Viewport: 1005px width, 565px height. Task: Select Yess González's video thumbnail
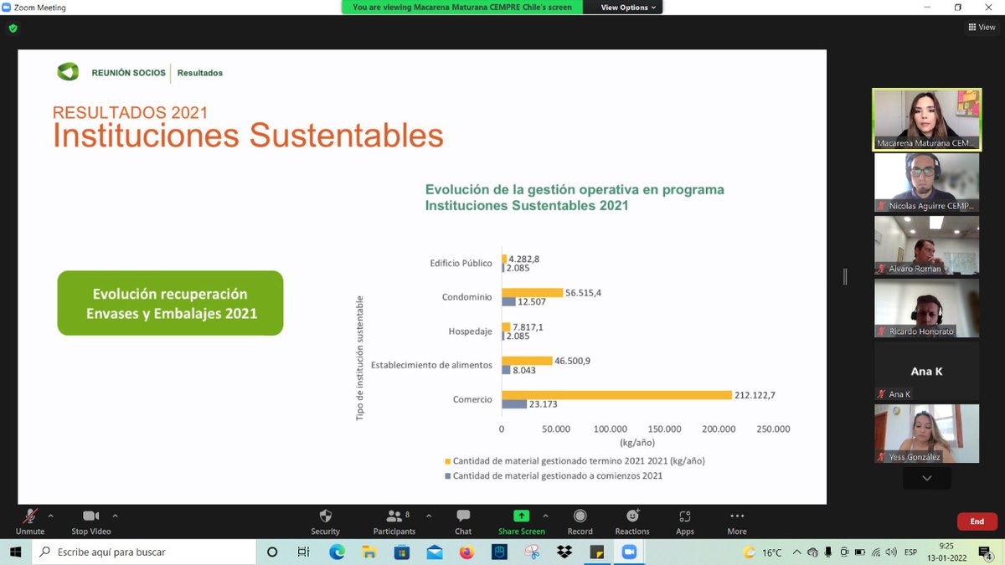pyautogui.click(x=926, y=434)
